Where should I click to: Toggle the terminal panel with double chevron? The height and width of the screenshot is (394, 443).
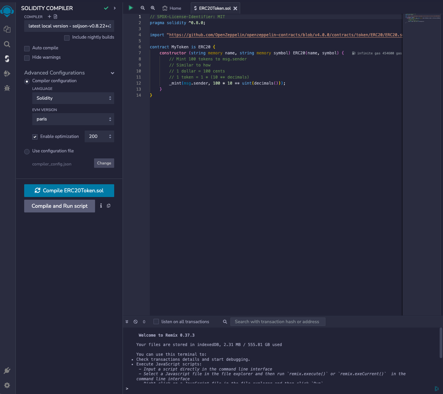[x=127, y=322]
